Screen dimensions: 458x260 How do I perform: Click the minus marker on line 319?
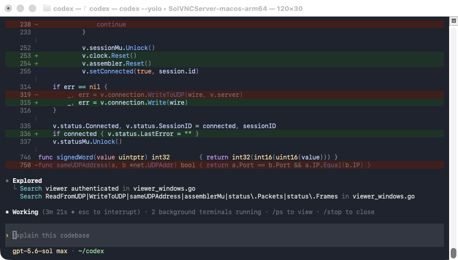click(36, 95)
